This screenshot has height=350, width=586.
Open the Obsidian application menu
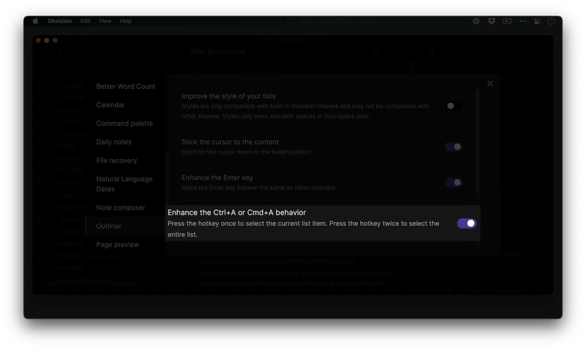(x=59, y=21)
